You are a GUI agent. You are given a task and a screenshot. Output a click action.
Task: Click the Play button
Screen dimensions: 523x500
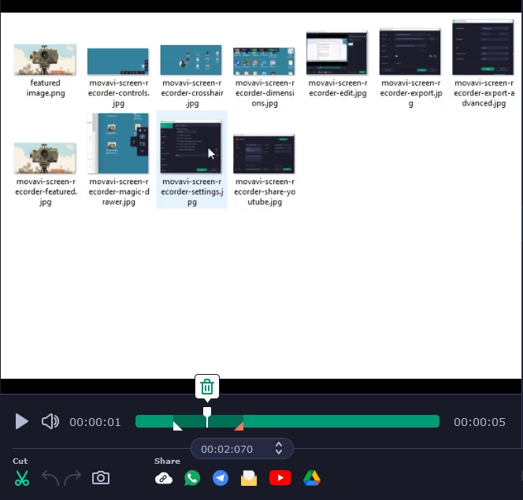point(22,421)
